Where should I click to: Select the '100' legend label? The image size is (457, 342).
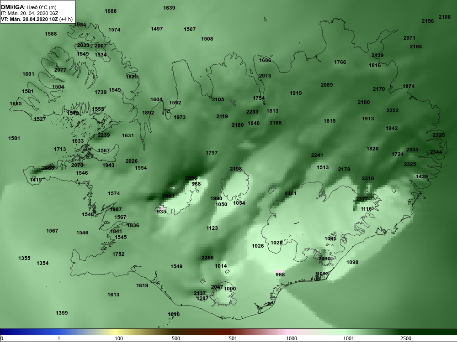coord(119,338)
